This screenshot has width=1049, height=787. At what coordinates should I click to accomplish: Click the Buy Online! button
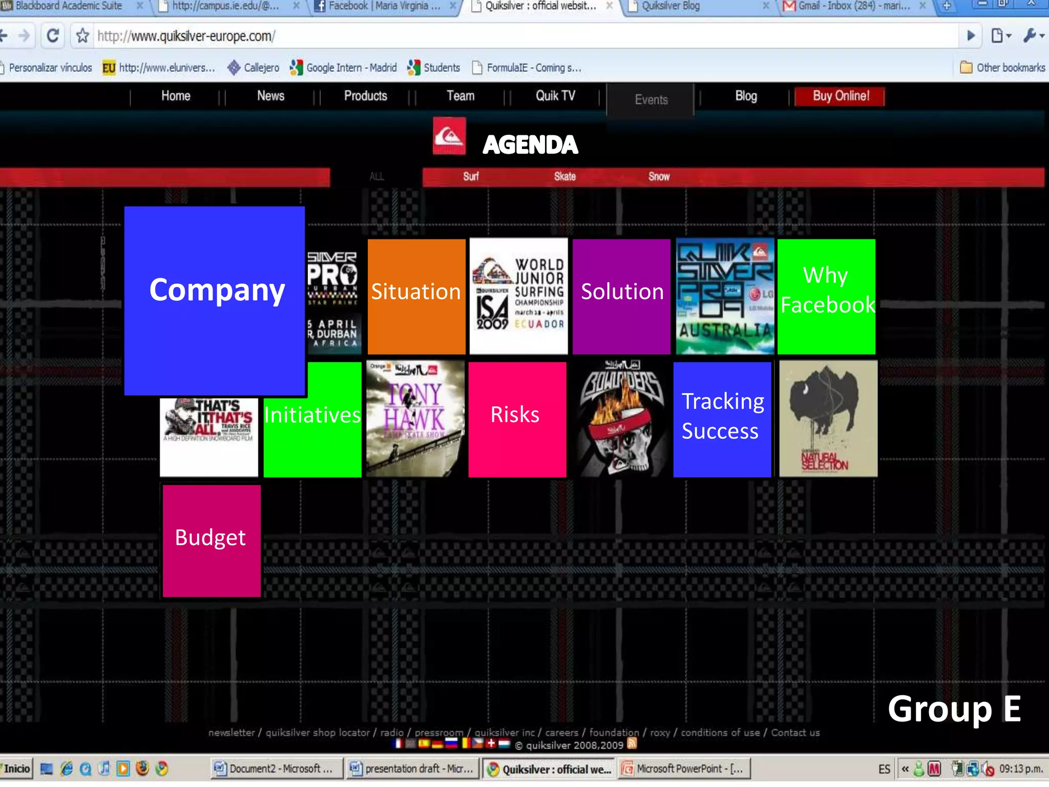pos(841,96)
